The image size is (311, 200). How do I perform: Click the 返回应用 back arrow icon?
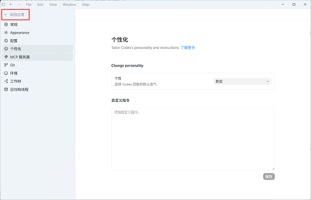pos(6,15)
